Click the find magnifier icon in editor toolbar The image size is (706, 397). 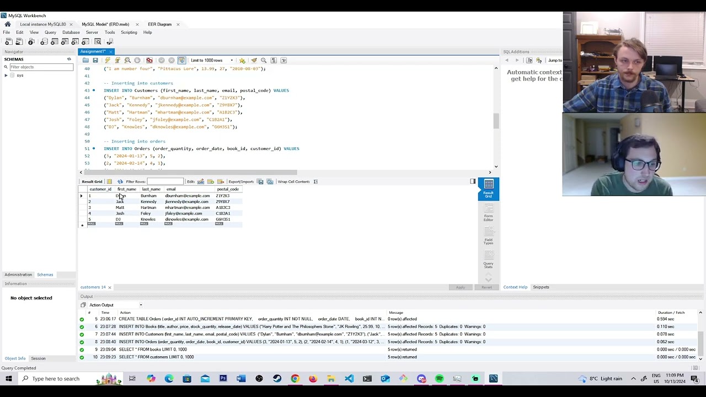pos(264,60)
